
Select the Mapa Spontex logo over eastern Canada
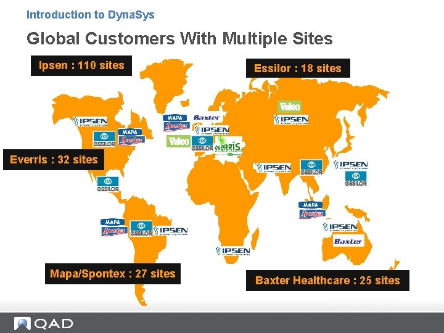click(x=131, y=137)
